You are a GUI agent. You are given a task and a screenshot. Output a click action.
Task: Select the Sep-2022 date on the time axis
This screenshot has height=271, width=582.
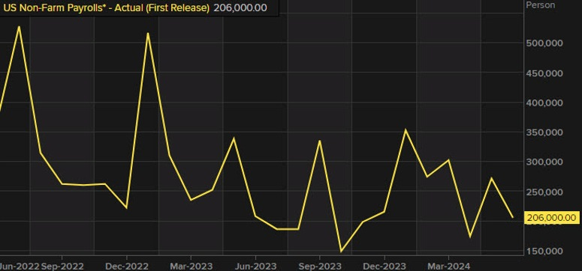62,266
